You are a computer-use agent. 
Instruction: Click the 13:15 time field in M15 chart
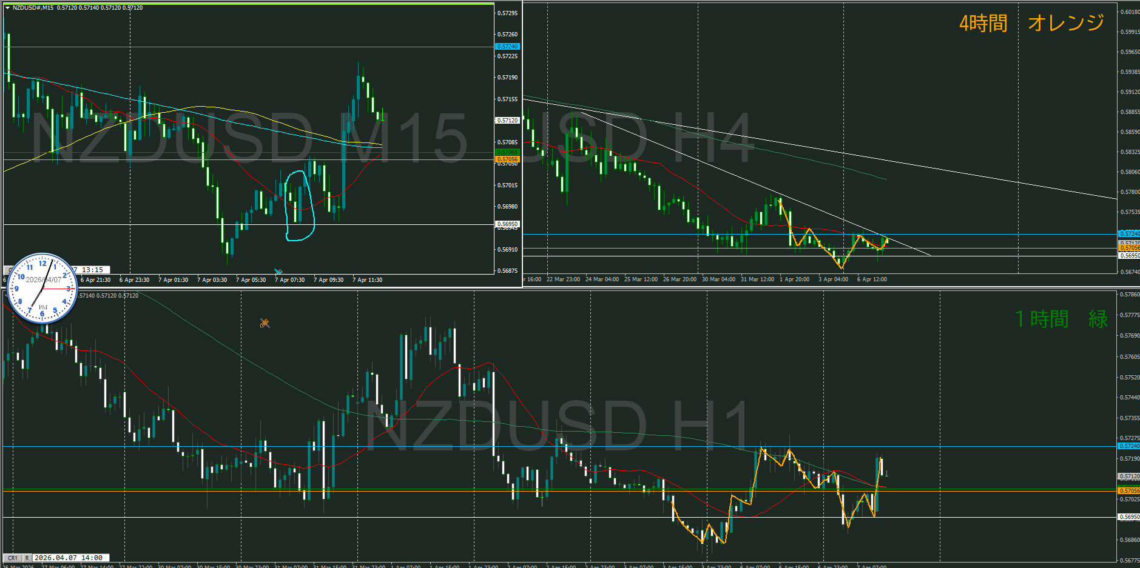pyautogui.click(x=92, y=270)
